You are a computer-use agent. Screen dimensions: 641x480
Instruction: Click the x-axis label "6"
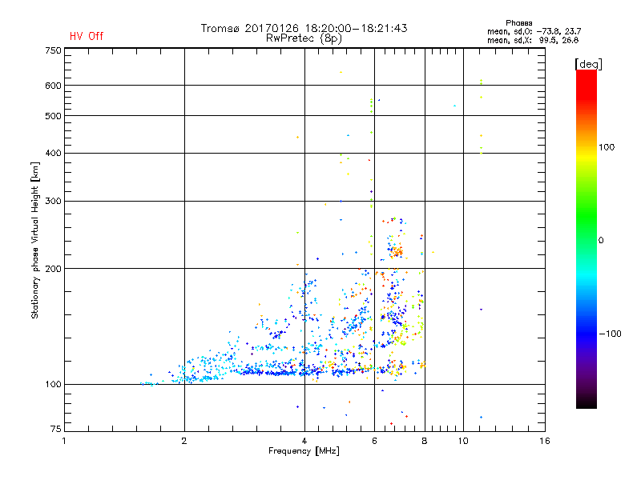pyautogui.click(x=374, y=441)
